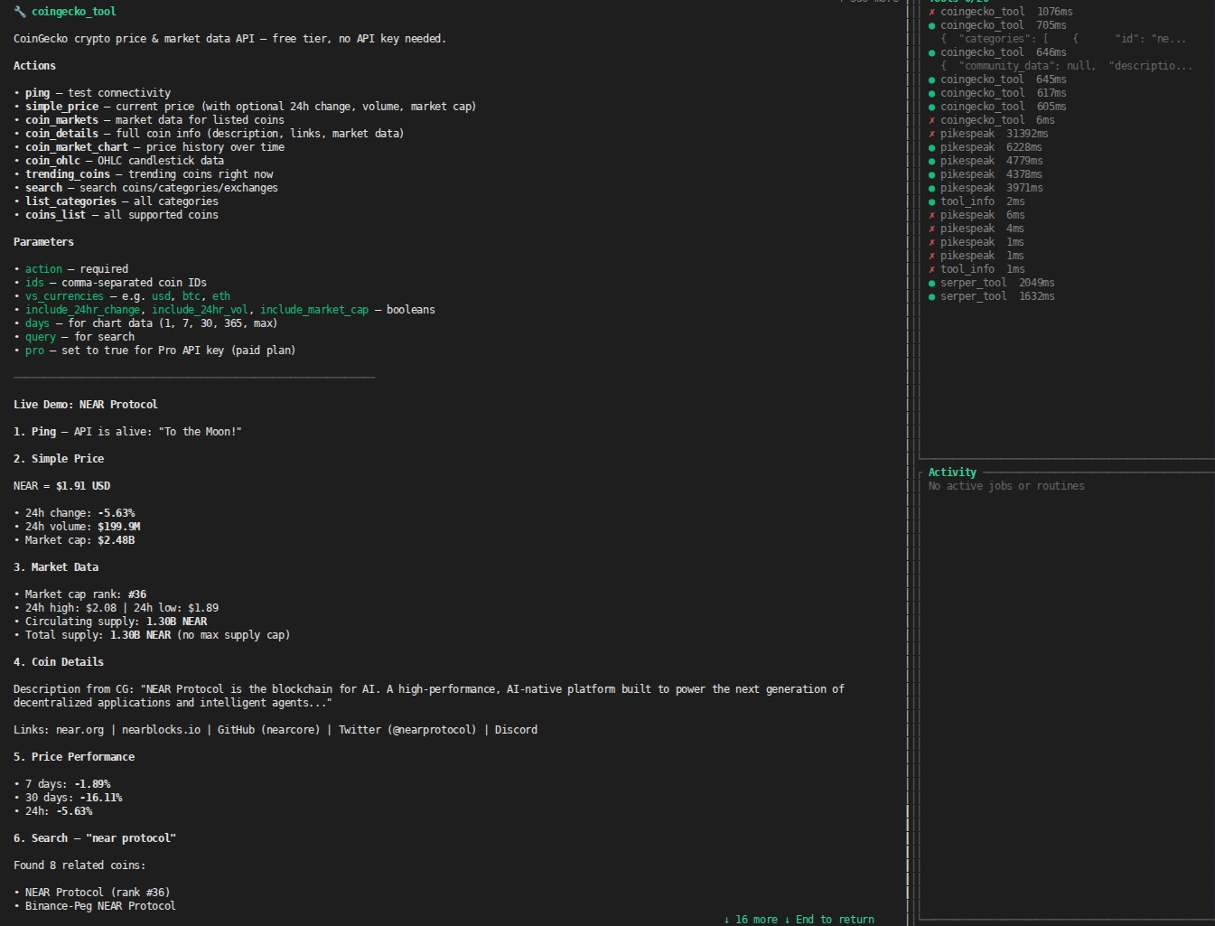Click the "NEAR = $1.91 USD" price line
1215x926 pixels.
click(61, 486)
